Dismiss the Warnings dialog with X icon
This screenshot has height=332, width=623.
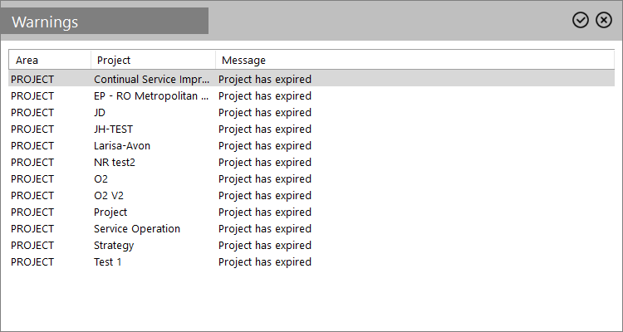(x=604, y=20)
